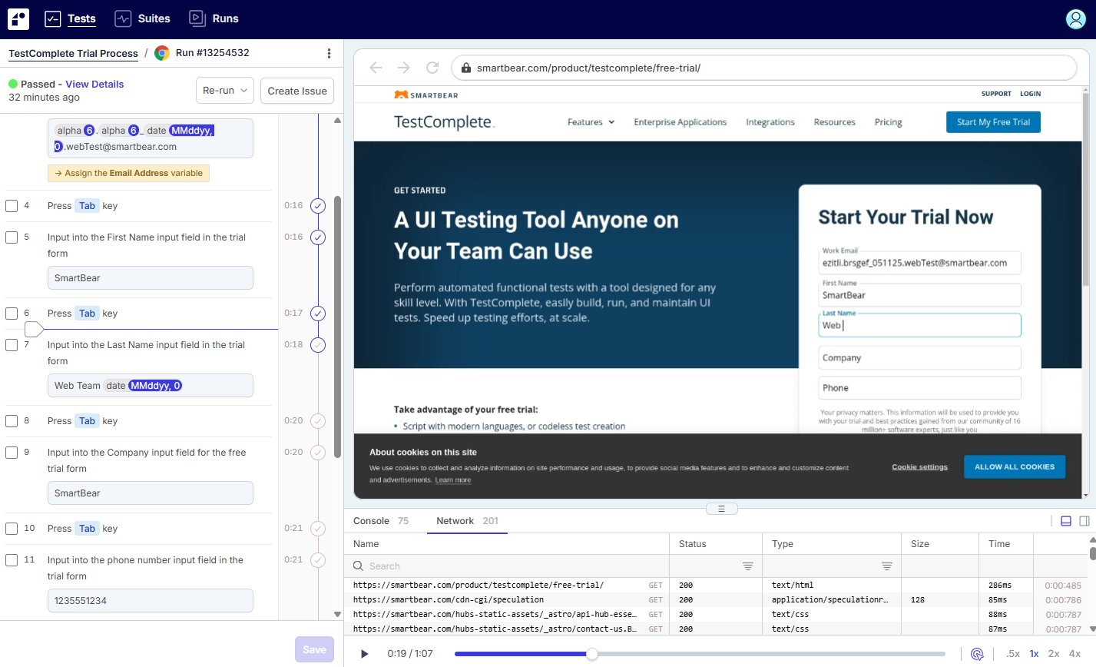Expand the Re-run dropdown
Image resolution: width=1096 pixels, height=667 pixels.
(225, 91)
